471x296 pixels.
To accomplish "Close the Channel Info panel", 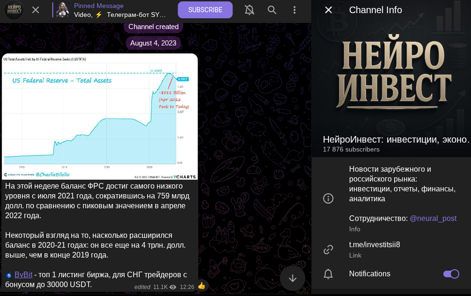I will (329, 10).
